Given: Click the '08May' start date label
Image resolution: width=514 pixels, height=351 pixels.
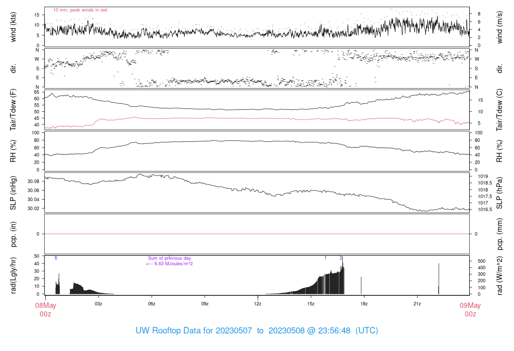Looking at the screenshot, I should tap(46, 305).
